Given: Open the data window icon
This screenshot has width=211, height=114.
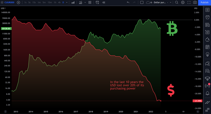Looking at the screenshot, I should pyautogui.click(x=207, y=32).
